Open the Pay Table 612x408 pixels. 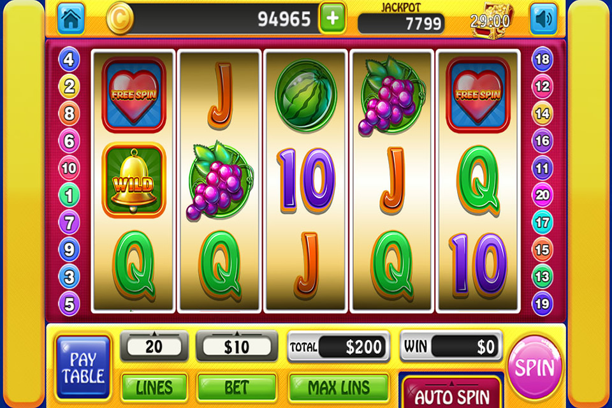click(83, 367)
